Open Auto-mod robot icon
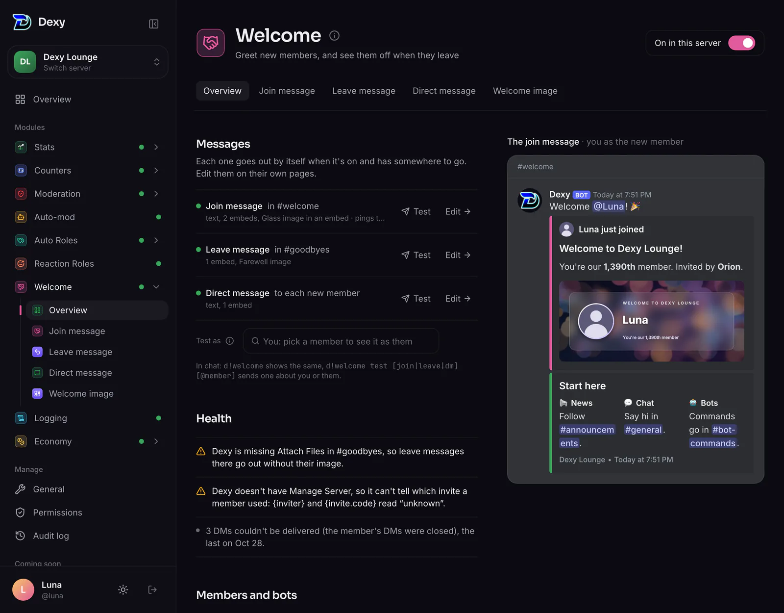The image size is (784, 613). point(21,217)
